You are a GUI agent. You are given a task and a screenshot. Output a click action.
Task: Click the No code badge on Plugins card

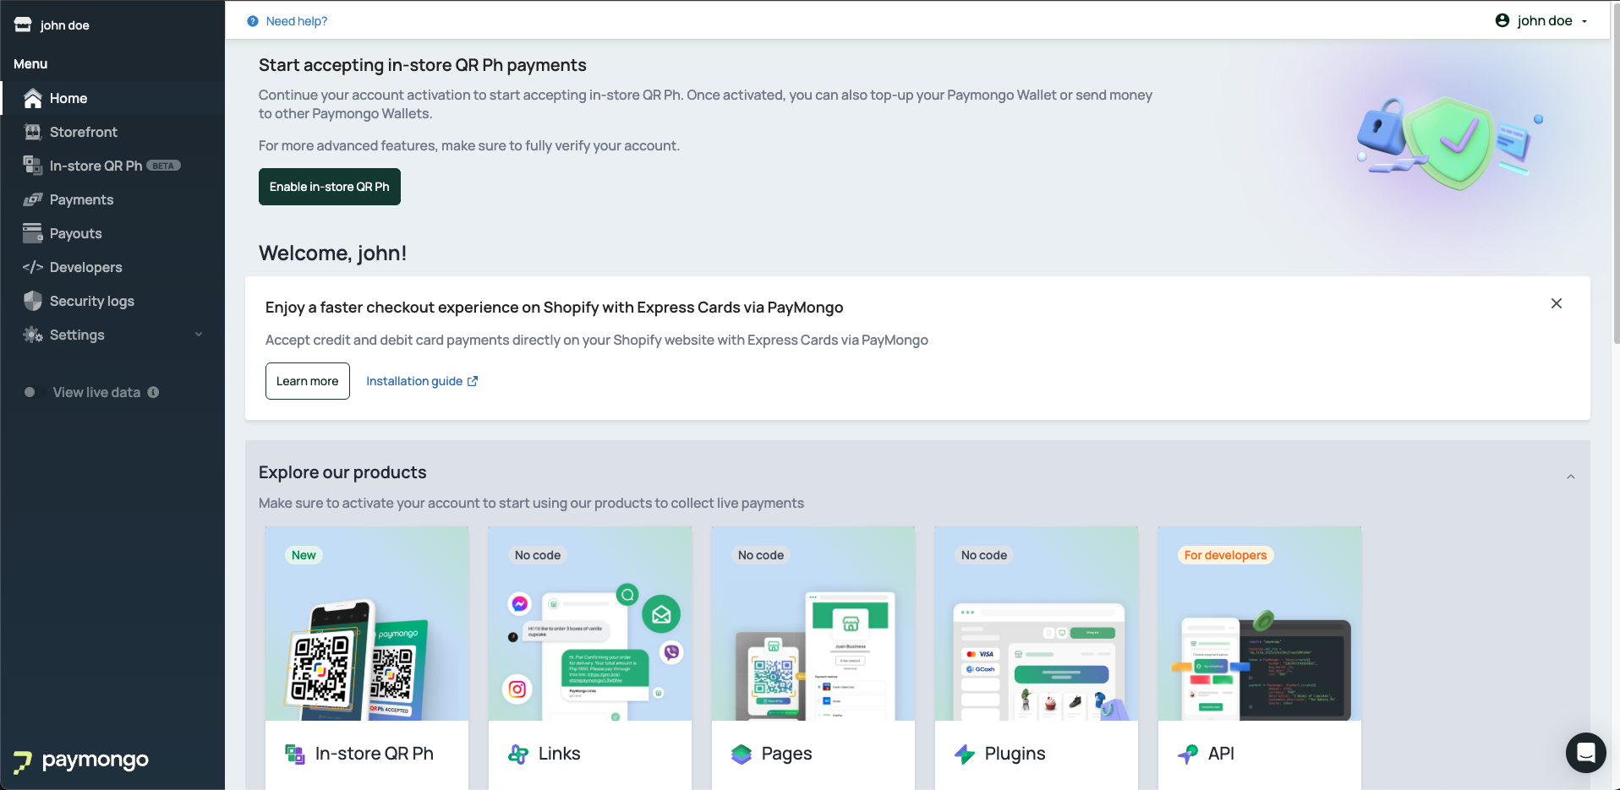[984, 555]
